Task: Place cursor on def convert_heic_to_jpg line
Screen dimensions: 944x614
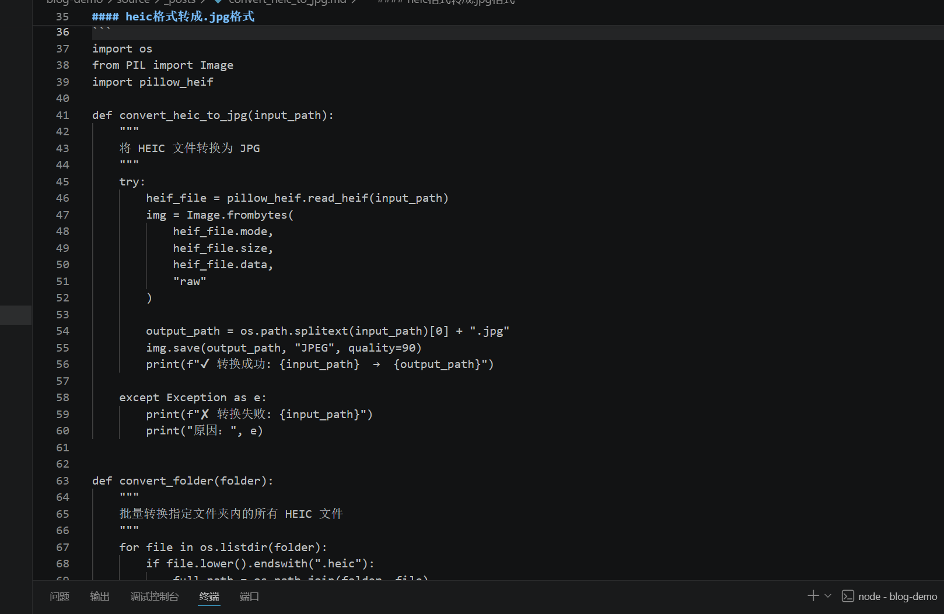Action: [213, 115]
